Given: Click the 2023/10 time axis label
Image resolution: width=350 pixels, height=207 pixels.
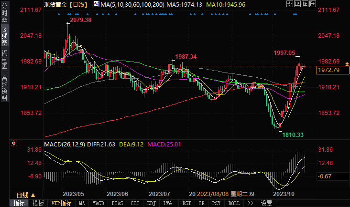Looking at the screenshot, I should point(284,194).
